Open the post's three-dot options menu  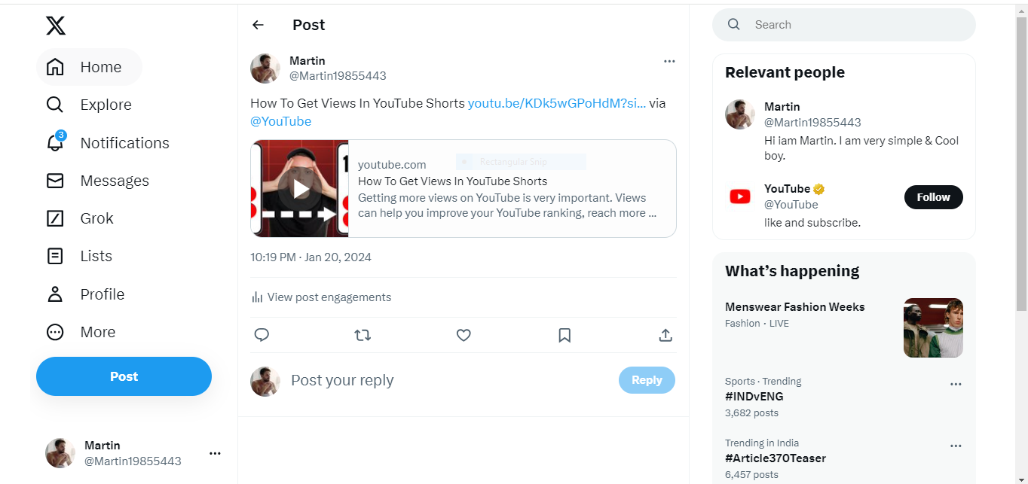(x=669, y=61)
